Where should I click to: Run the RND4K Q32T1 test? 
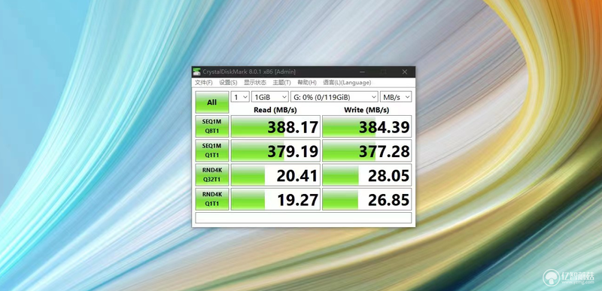coord(212,175)
